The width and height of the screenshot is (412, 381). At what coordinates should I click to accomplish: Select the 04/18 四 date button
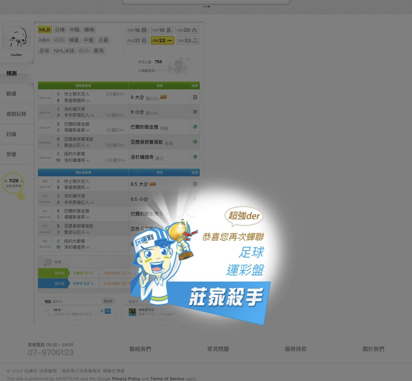pos(137,30)
